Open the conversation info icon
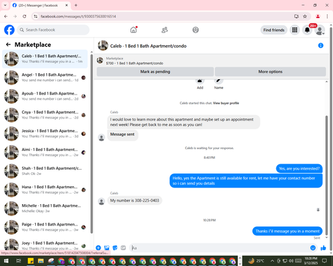333x266 pixels. [x=320, y=45]
